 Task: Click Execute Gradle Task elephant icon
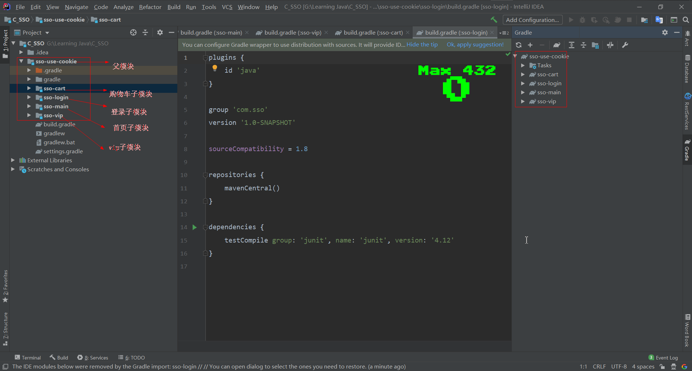click(557, 45)
